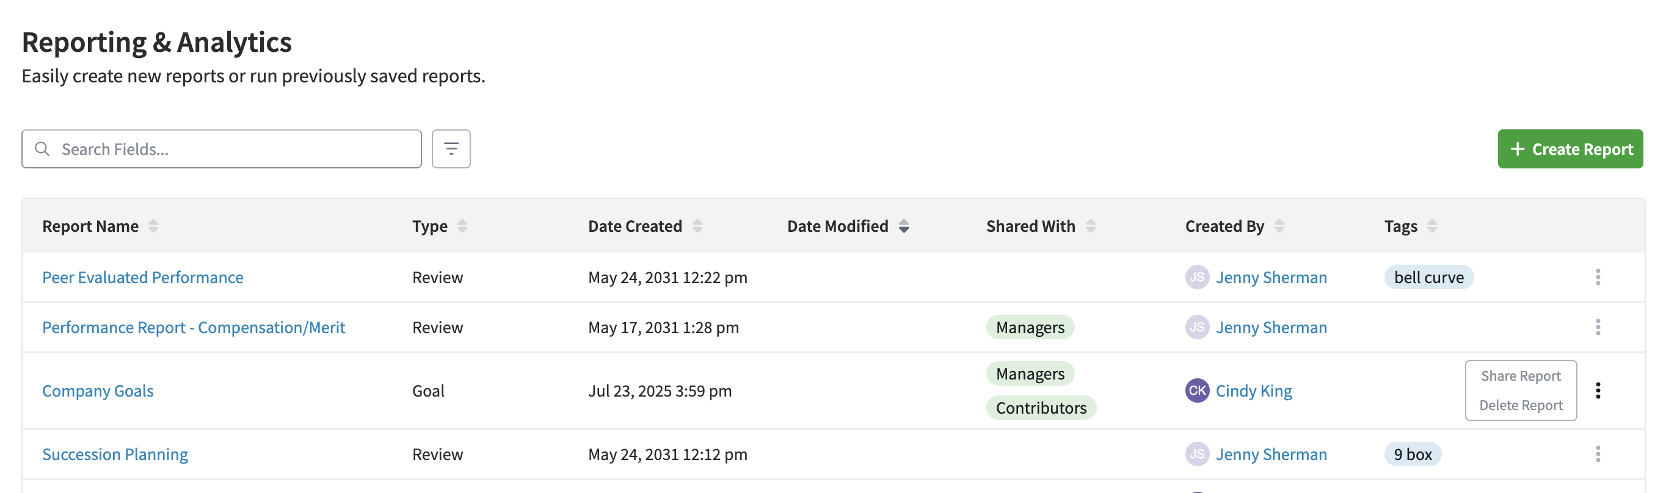Image resolution: width=1677 pixels, height=493 pixels.
Task: Choose Delete Report in the popup menu
Action: [1520, 405]
